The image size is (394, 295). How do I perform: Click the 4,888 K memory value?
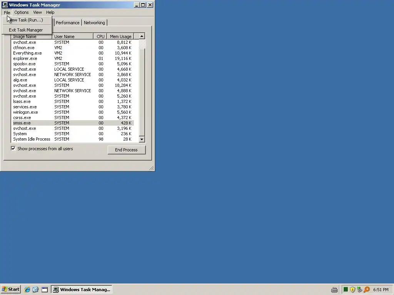point(124,91)
